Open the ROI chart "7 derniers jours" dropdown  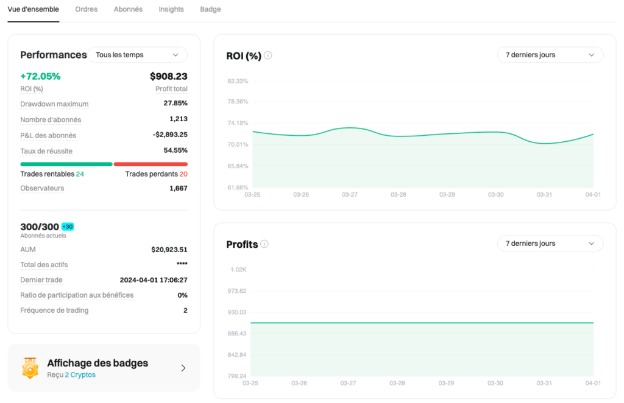(549, 55)
